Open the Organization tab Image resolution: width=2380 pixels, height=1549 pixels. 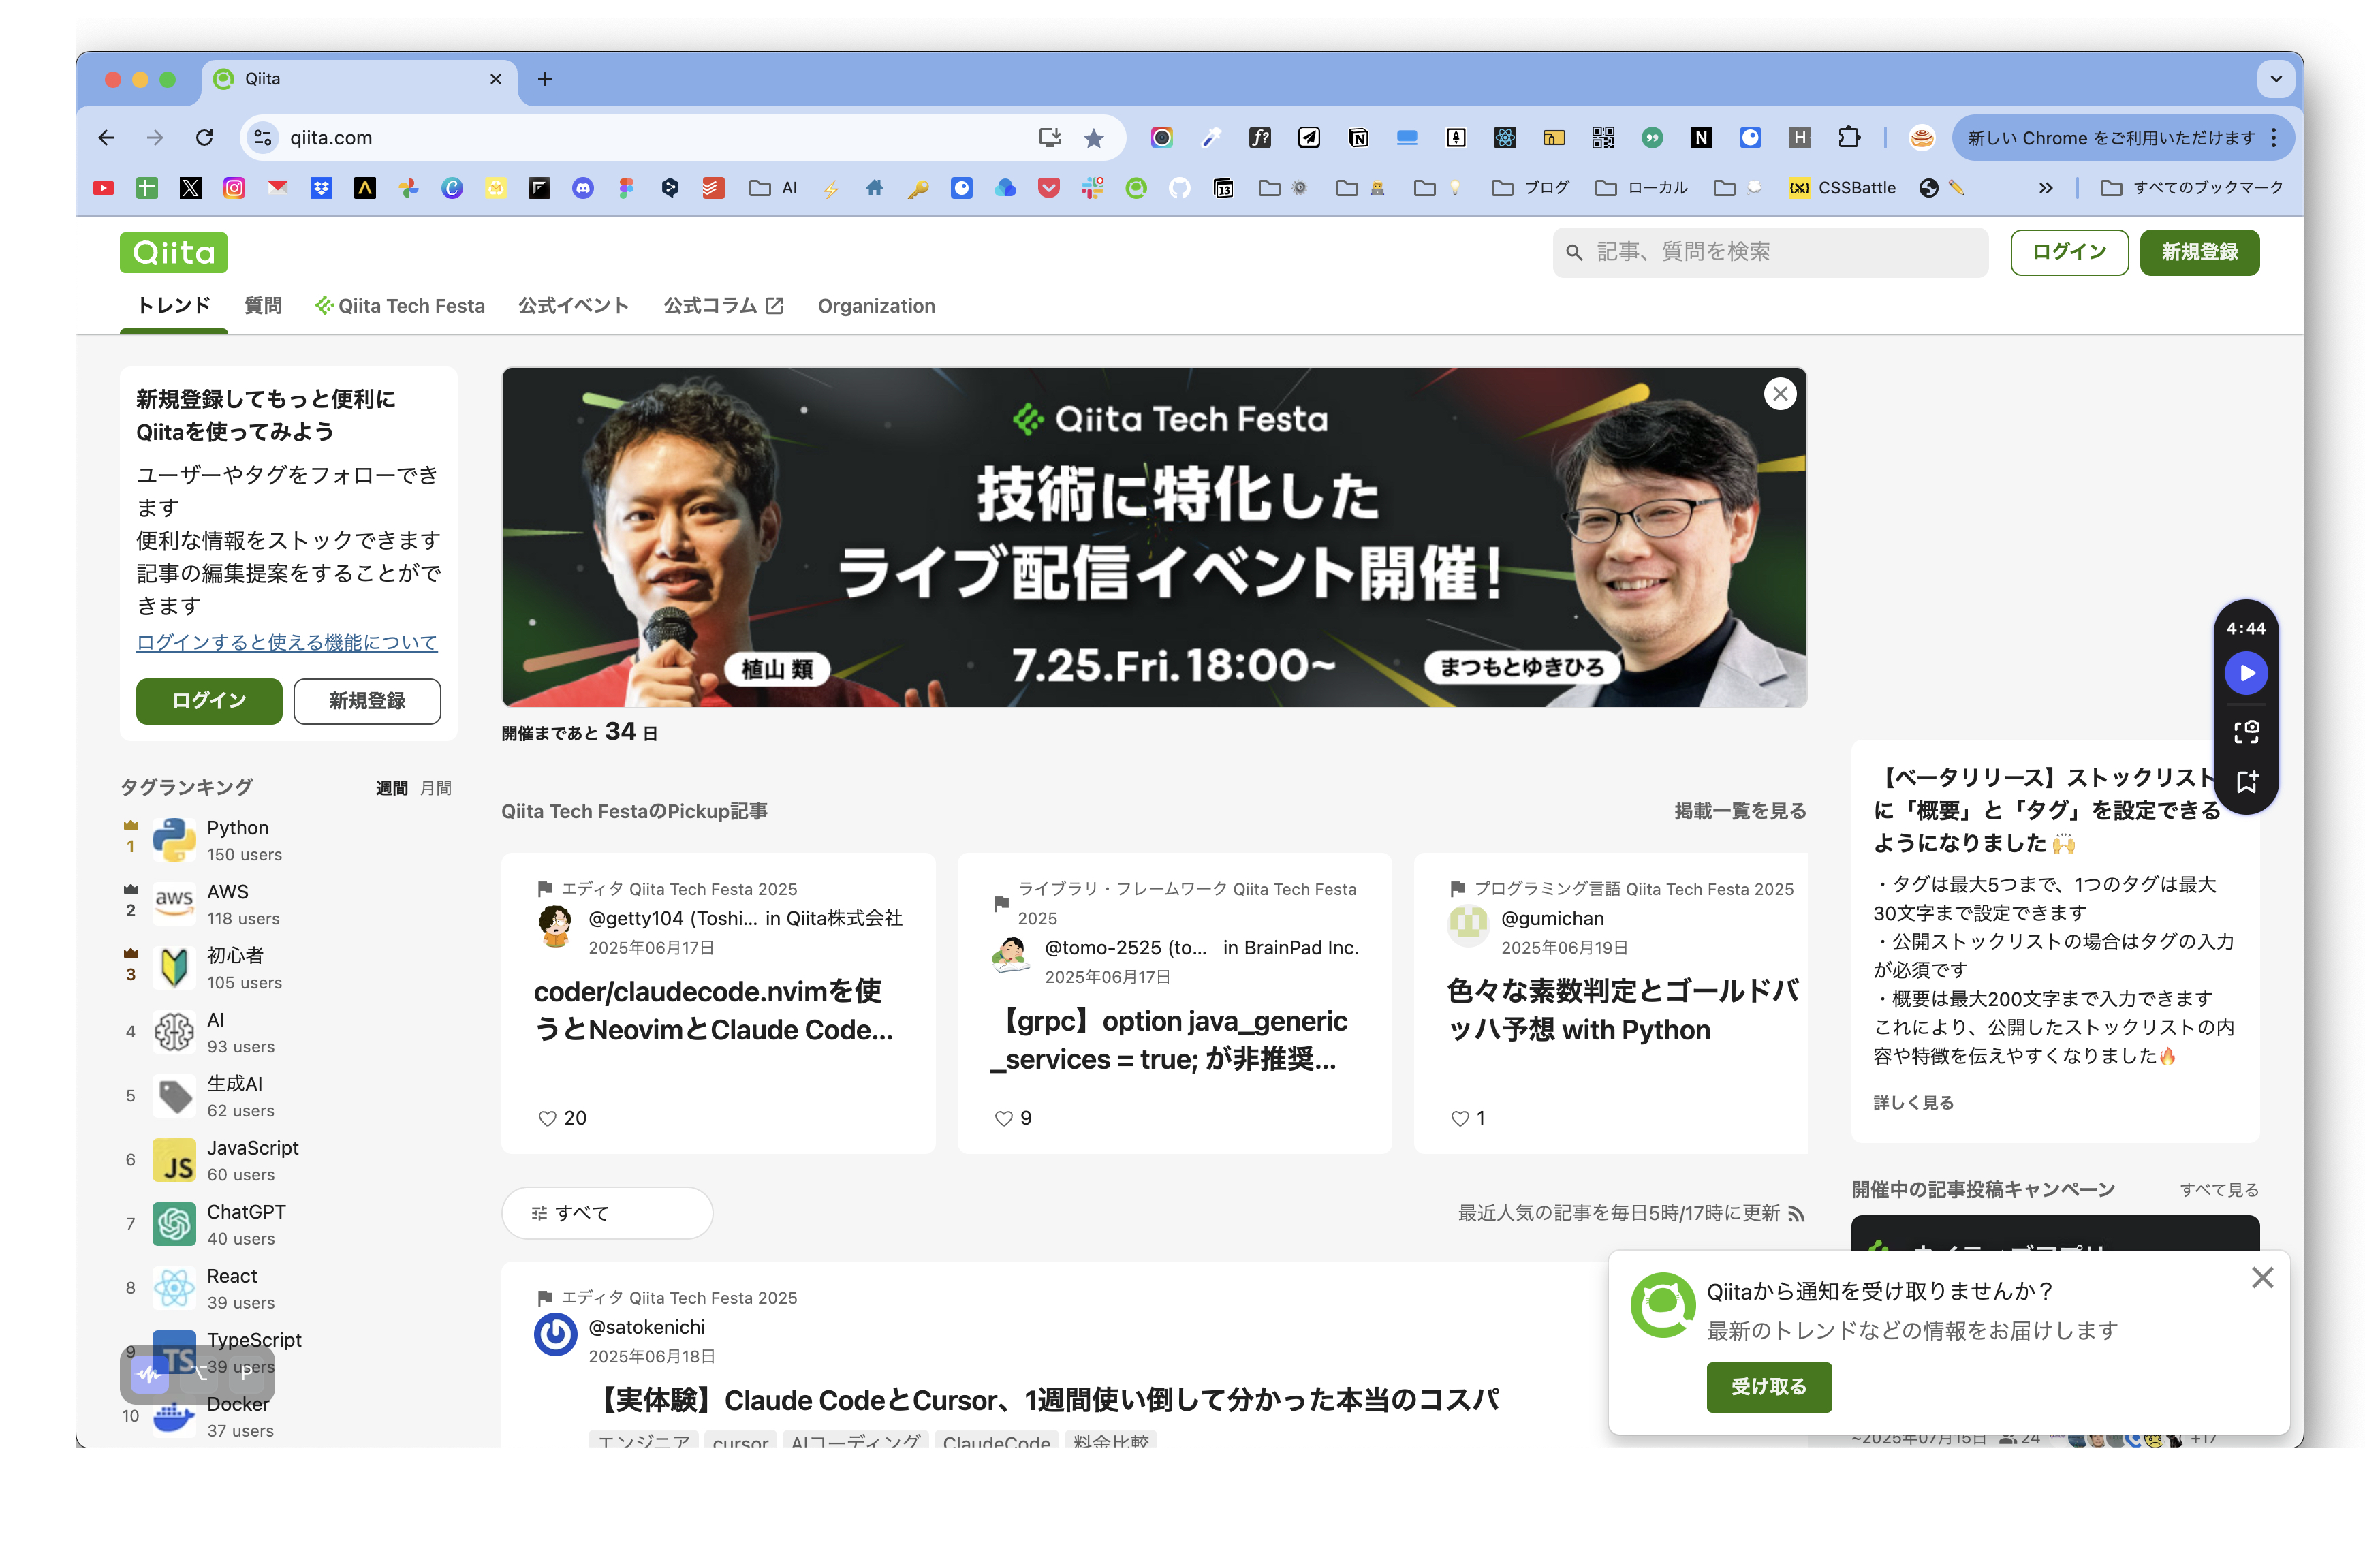(876, 306)
